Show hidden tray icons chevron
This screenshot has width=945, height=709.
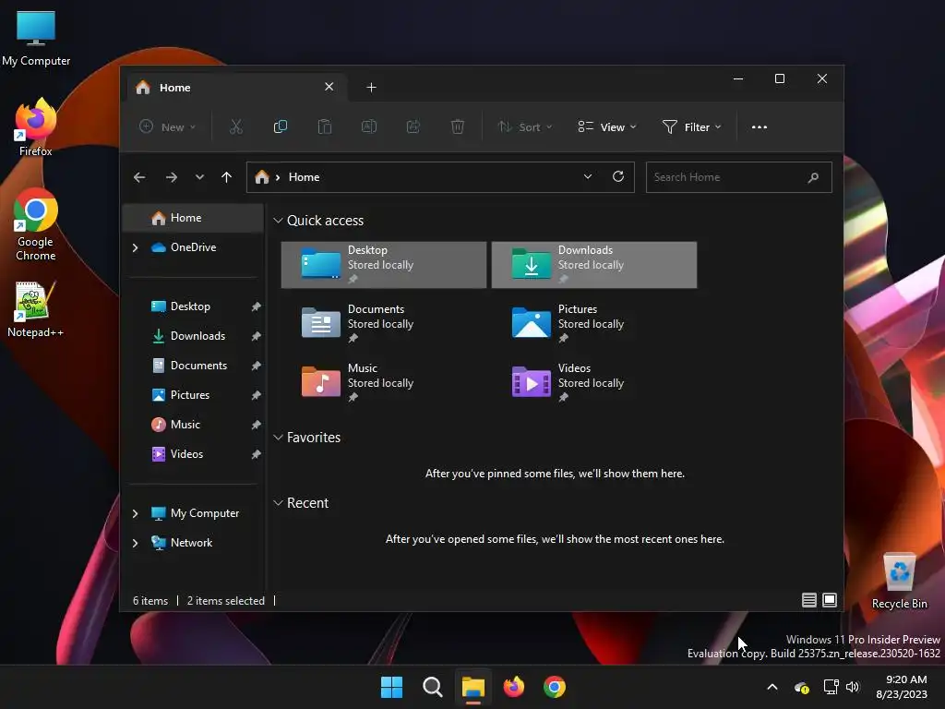tap(772, 687)
